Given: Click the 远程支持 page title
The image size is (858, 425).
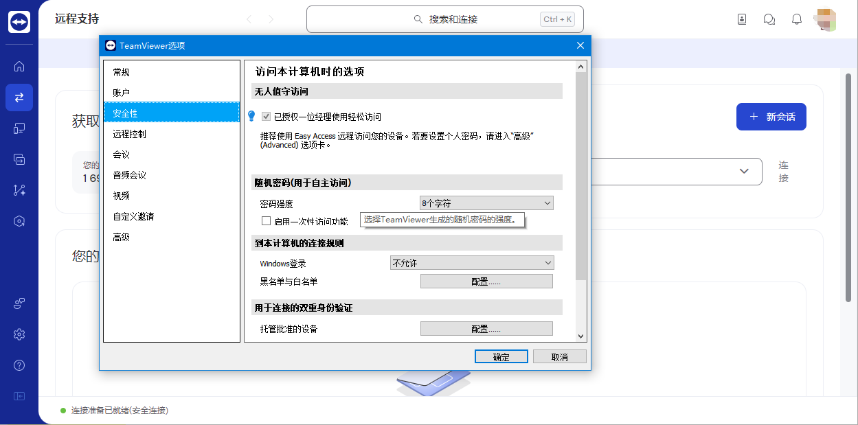Looking at the screenshot, I should click(77, 19).
